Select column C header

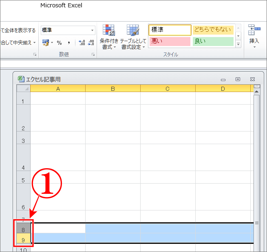168,89
